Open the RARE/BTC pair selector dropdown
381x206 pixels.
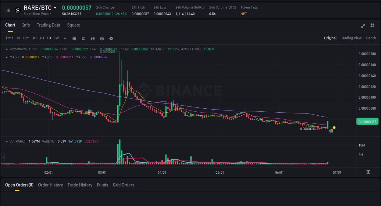pyautogui.click(x=55, y=8)
